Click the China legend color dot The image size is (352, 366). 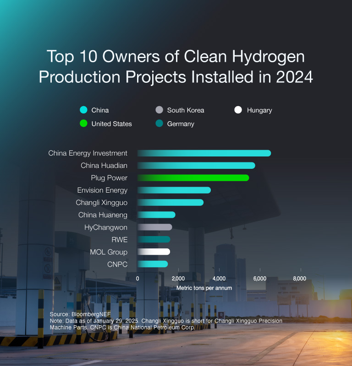pos(83,110)
